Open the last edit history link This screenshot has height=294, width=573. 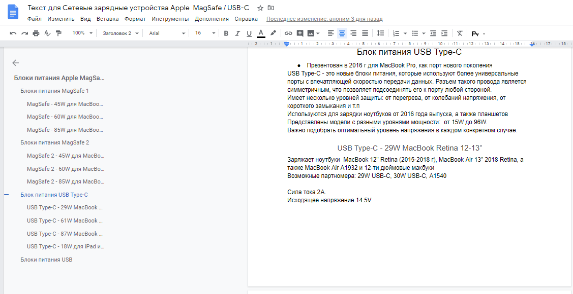tap(324, 19)
